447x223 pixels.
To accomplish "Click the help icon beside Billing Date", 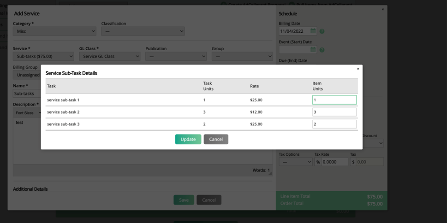I will coord(322,31).
